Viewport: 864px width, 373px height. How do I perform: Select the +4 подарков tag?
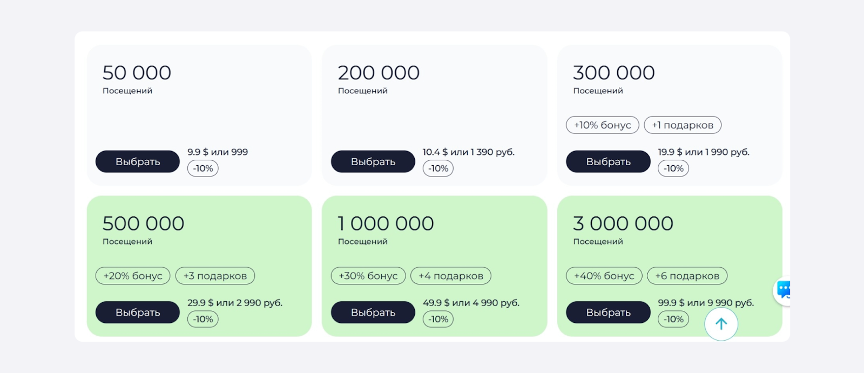(x=450, y=276)
